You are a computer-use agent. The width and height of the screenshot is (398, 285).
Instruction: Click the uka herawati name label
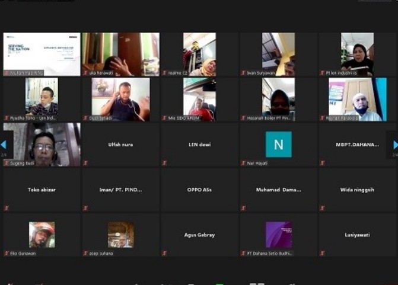point(101,73)
